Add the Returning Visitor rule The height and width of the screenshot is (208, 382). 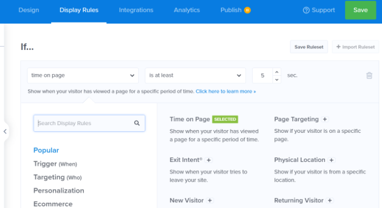pos(330,201)
